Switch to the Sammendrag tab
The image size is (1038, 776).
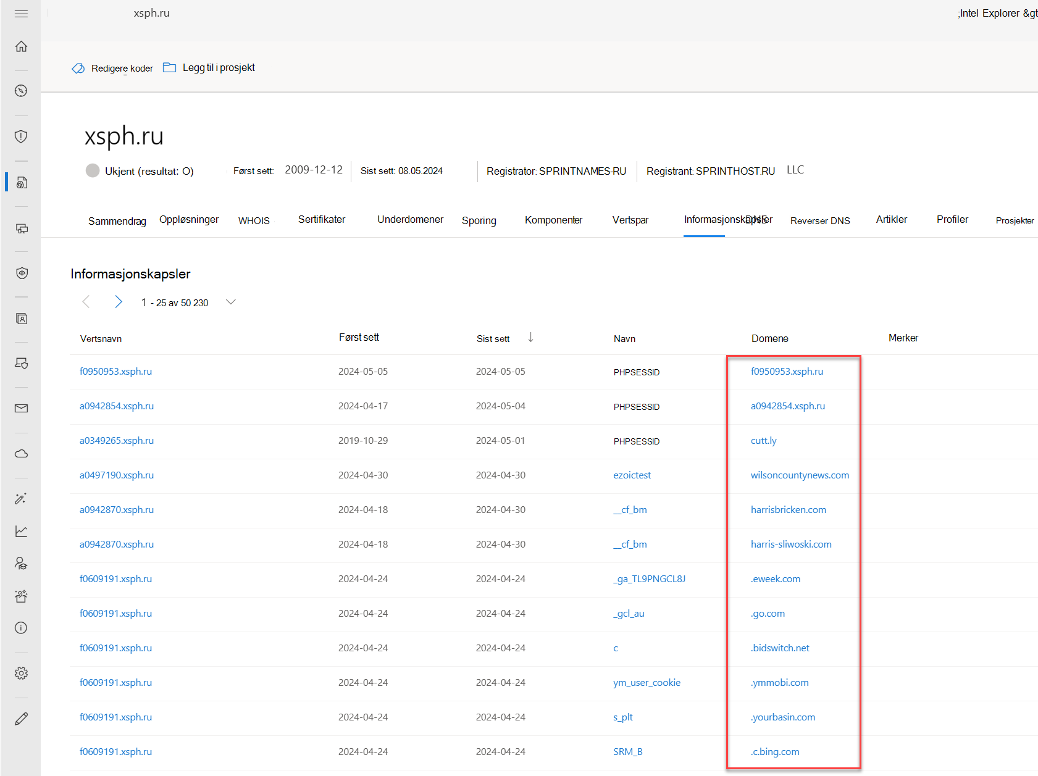(117, 221)
